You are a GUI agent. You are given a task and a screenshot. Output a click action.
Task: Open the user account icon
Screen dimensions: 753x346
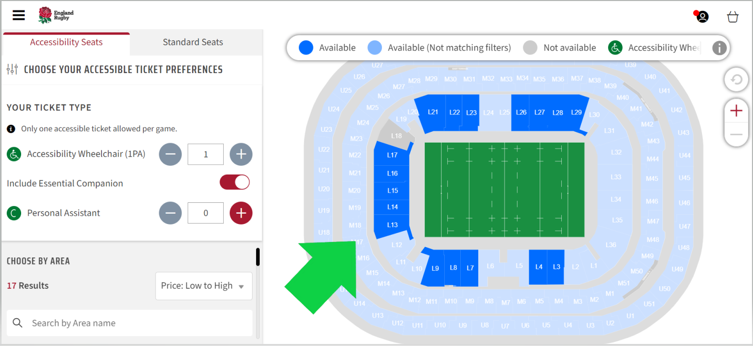coord(702,16)
